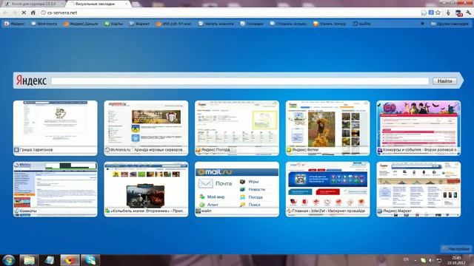
Task: Stop loading the page with X button
Action: point(24,13)
